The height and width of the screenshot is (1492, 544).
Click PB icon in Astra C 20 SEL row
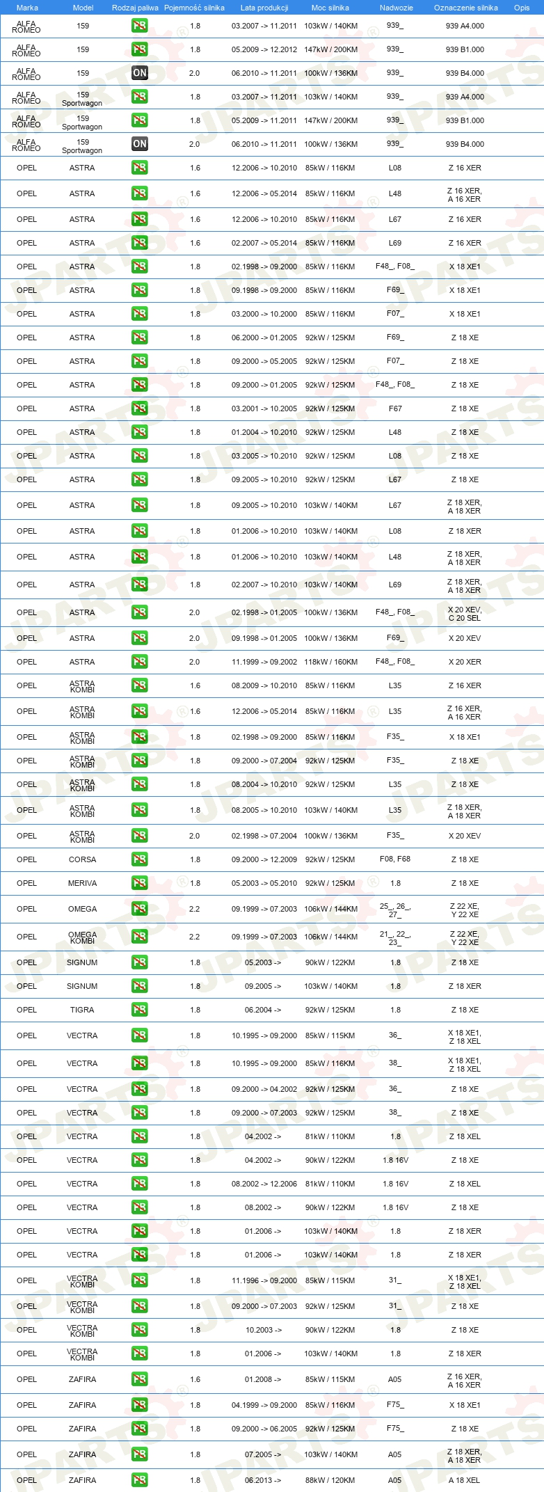point(140,612)
